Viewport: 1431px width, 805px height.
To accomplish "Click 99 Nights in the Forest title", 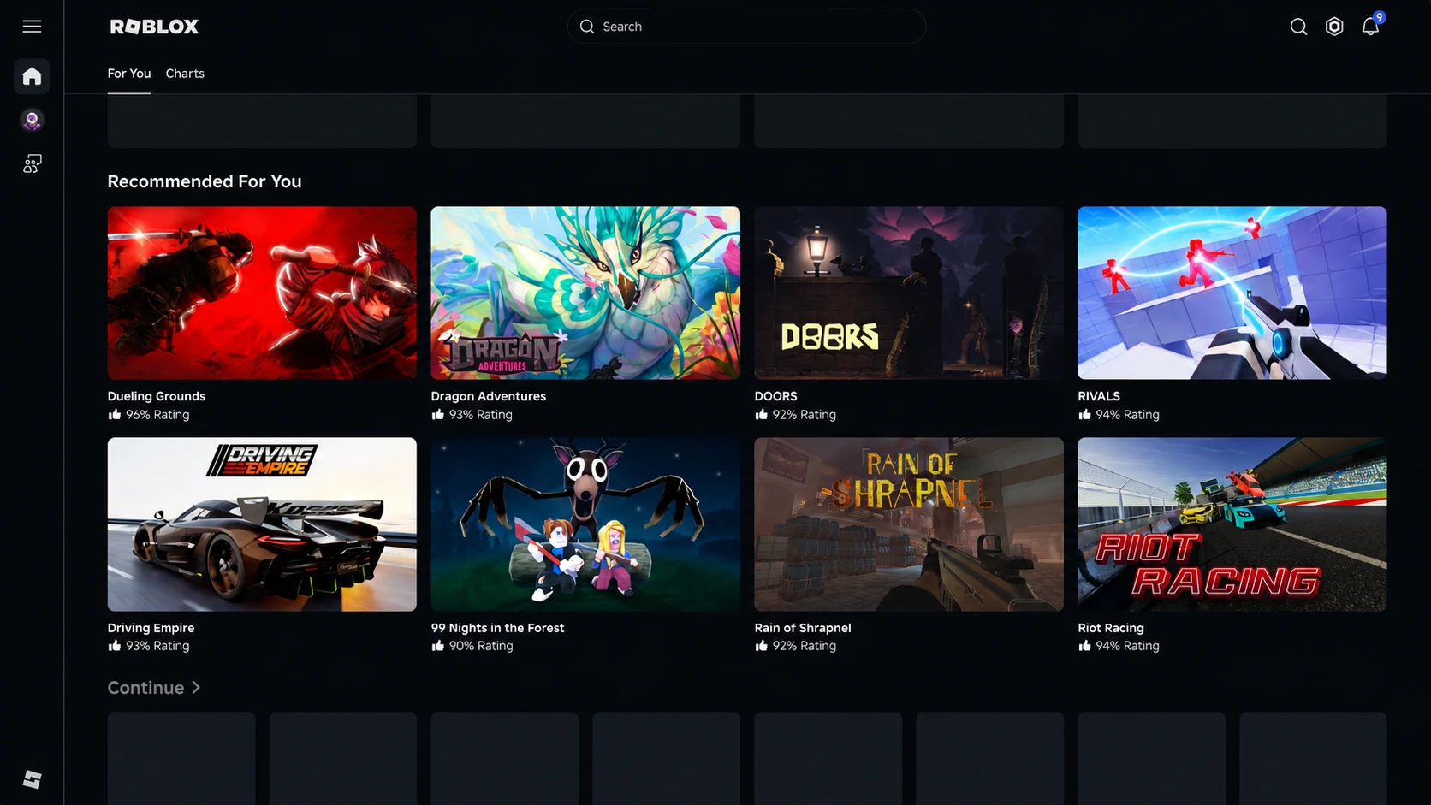I will click(497, 628).
